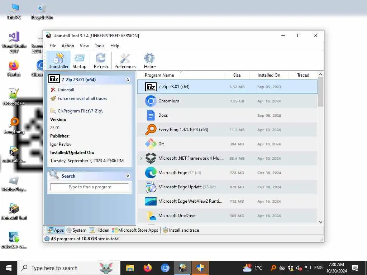Switch to the Hidden tab
This screenshot has width=367, height=275.
click(x=99, y=230)
